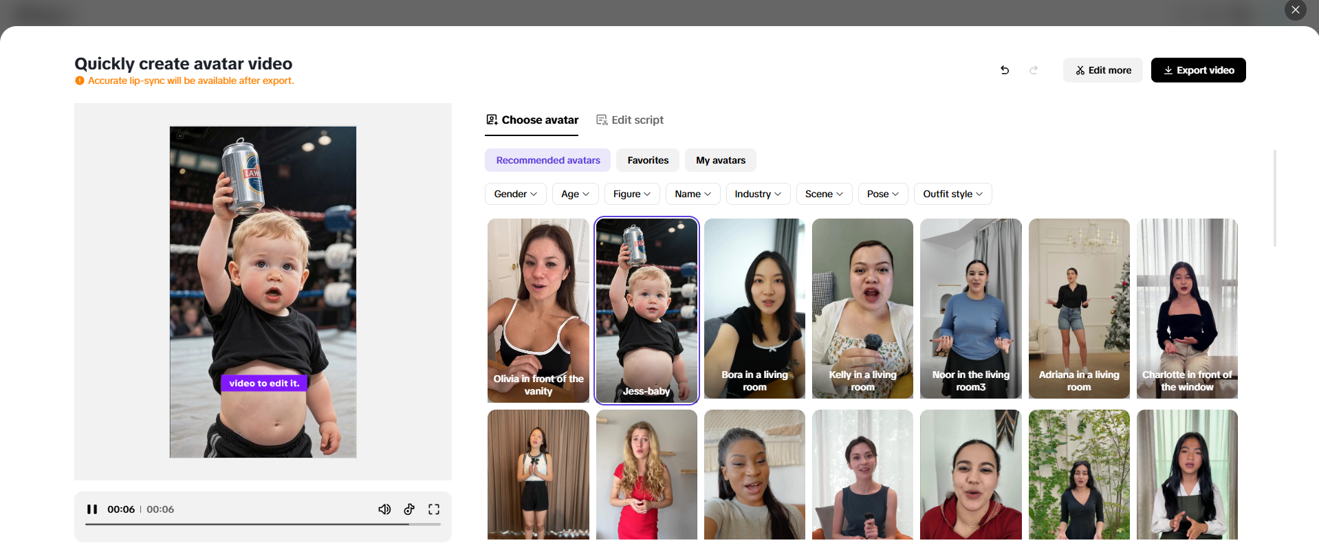Expand the Age filter dropdown
Screen dimensions: 1319x556
point(576,194)
